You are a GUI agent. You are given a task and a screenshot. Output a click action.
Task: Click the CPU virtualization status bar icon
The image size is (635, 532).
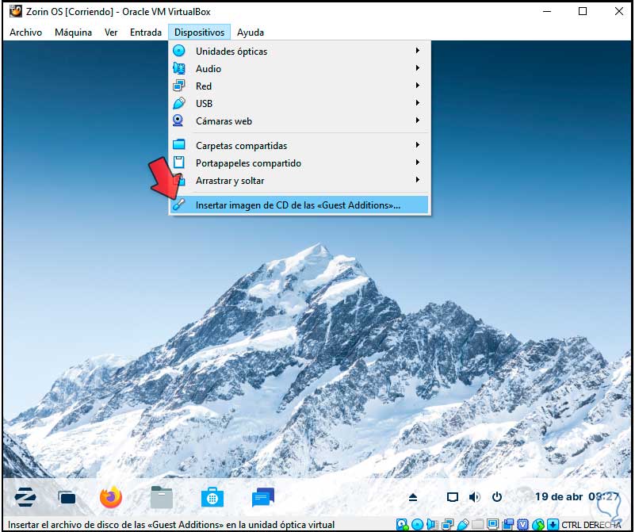tap(522, 525)
